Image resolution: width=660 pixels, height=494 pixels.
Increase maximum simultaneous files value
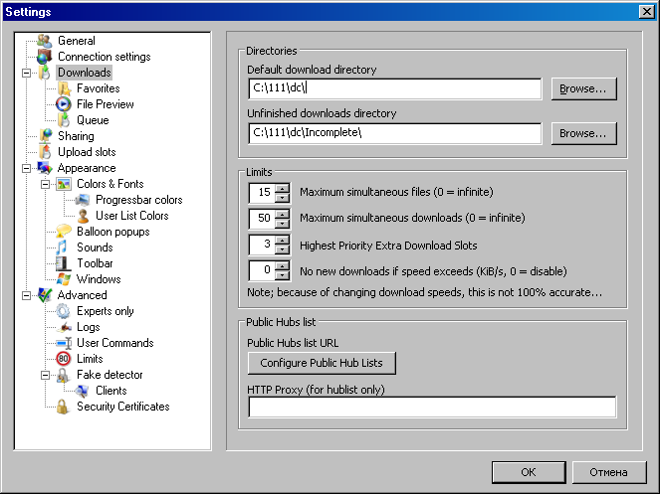283,188
